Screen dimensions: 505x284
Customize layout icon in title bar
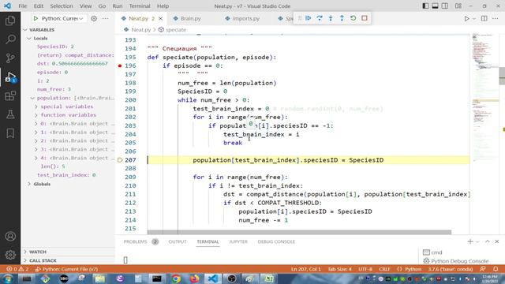click(x=458, y=6)
